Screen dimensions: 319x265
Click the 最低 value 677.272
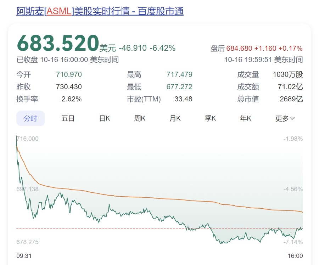click(x=179, y=87)
